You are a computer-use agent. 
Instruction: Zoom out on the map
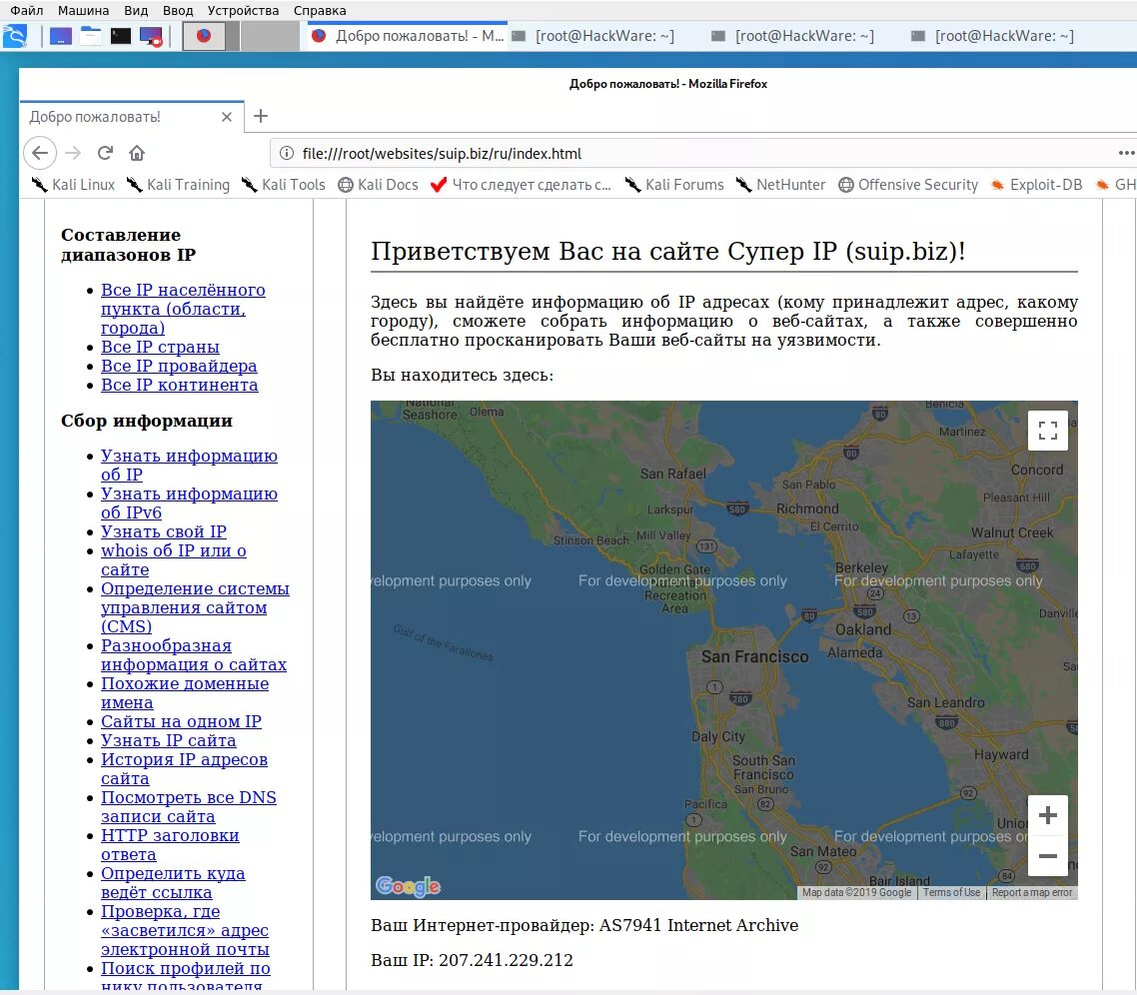click(x=1048, y=856)
